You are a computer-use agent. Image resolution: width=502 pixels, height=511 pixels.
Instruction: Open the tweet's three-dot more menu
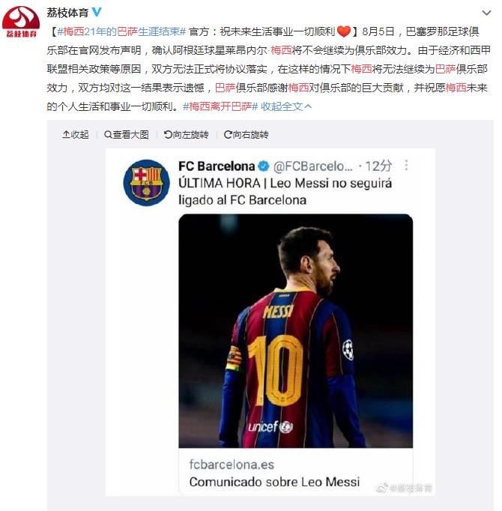pos(406,166)
